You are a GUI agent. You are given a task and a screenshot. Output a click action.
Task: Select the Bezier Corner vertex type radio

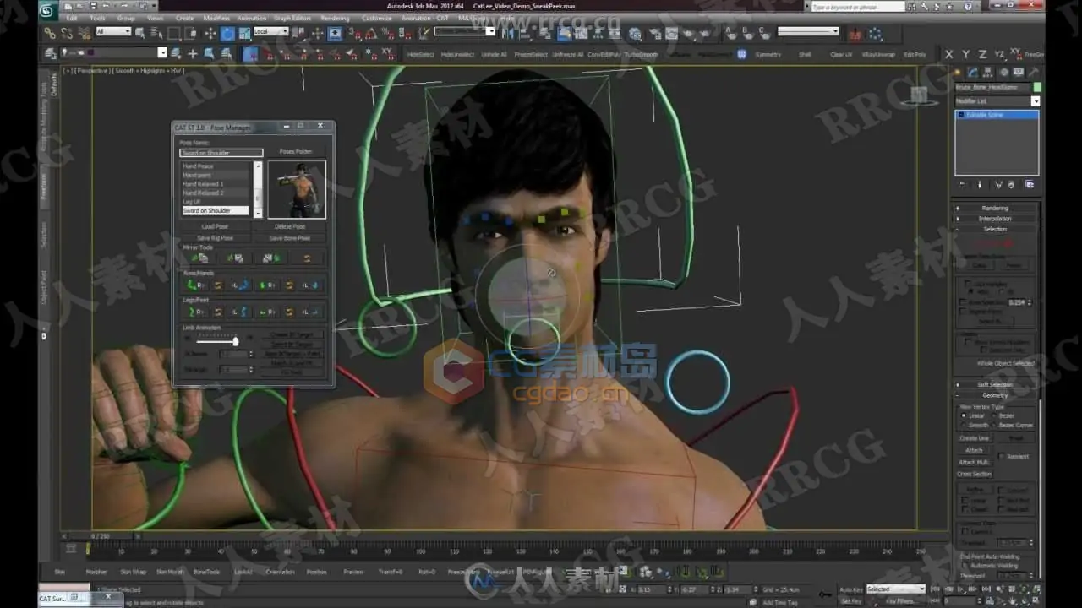992,425
